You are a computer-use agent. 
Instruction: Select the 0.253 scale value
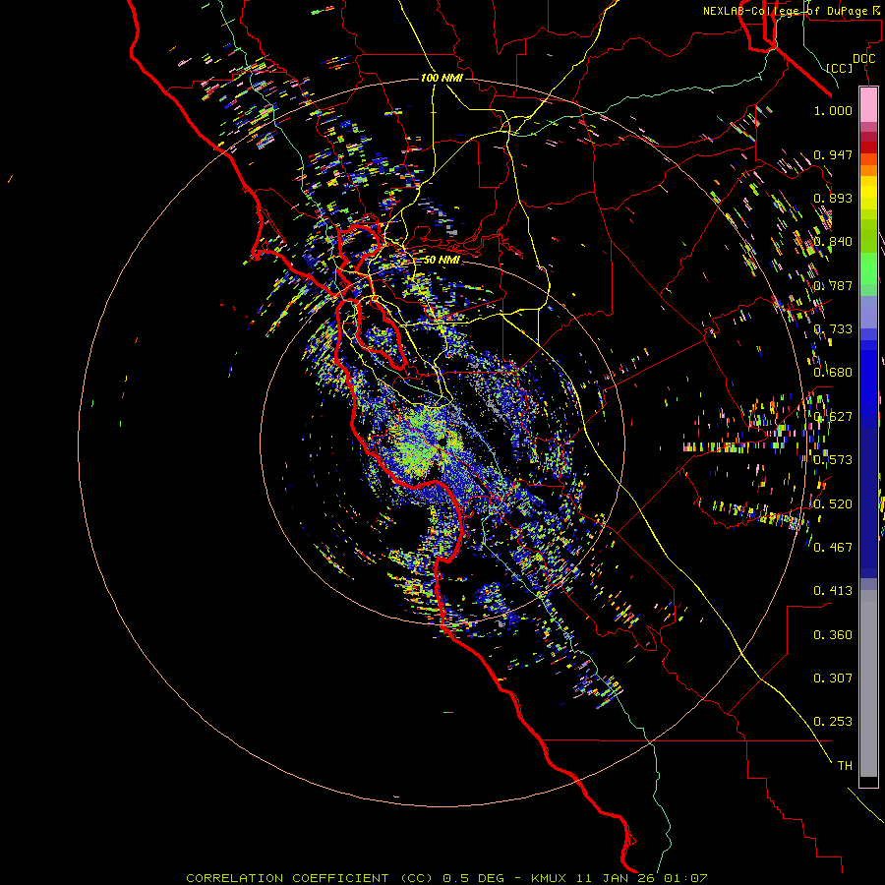pyautogui.click(x=833, y=722)
